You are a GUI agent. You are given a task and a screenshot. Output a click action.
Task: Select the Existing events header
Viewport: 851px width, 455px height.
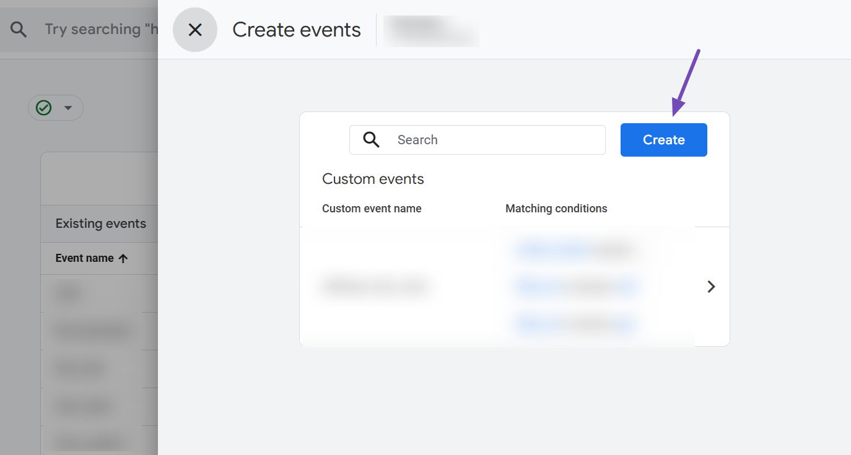[101, 223]
